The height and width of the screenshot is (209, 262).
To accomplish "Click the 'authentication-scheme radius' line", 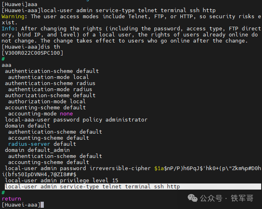I will [x=50, y=83].
